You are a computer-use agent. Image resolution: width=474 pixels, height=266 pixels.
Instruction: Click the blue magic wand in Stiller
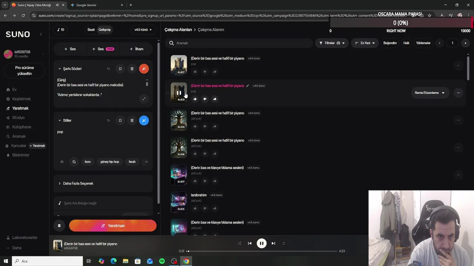coord(144,120)
